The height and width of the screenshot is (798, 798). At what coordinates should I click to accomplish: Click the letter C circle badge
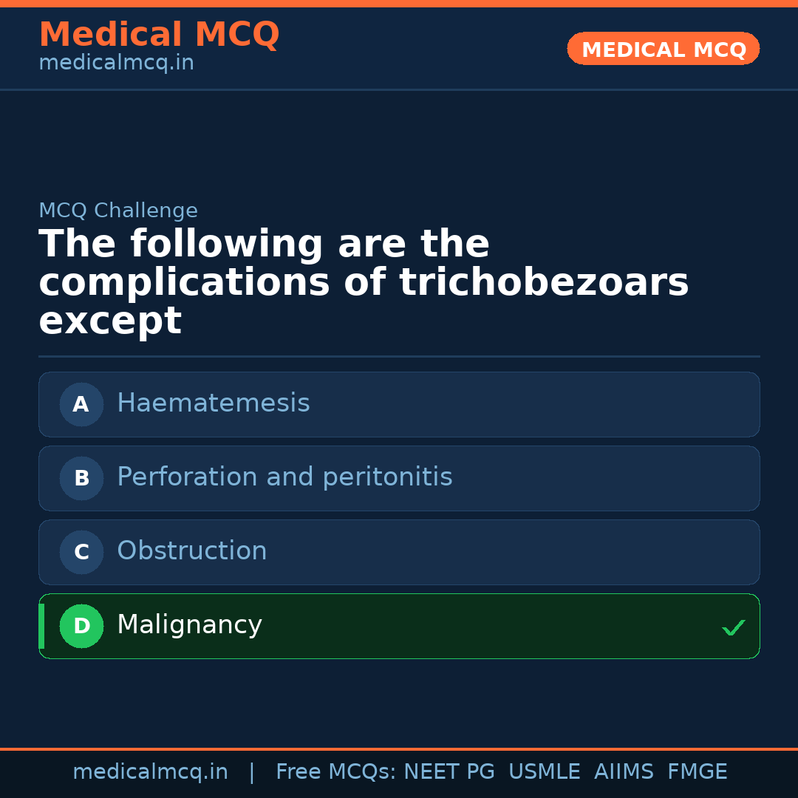[81, 552]
